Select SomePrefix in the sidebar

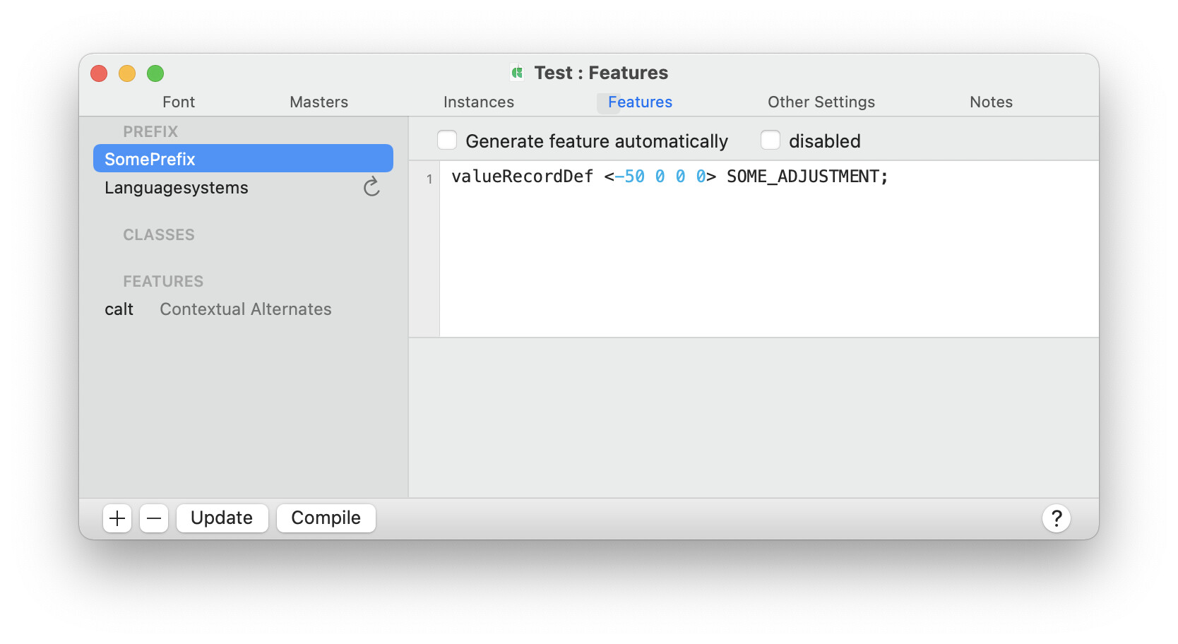pos(242,159)
